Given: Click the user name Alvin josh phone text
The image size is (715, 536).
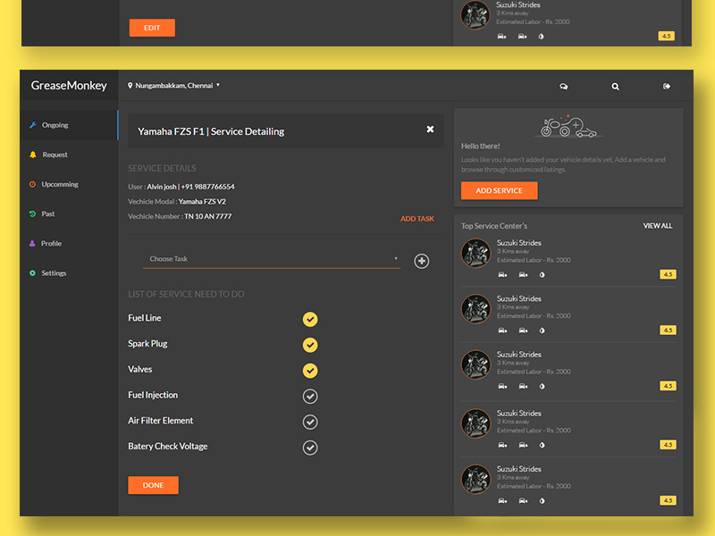Looking at the screenshot, I should (x=190, y=187).
